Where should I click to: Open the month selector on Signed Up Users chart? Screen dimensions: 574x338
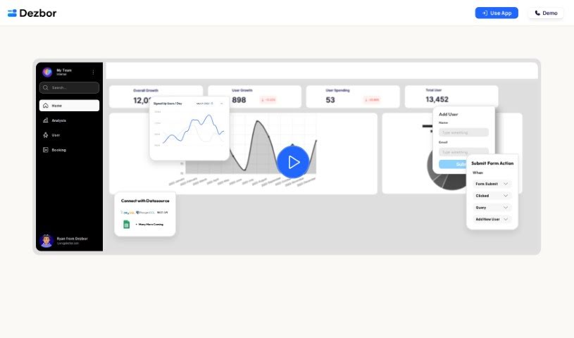click(209, 104)
